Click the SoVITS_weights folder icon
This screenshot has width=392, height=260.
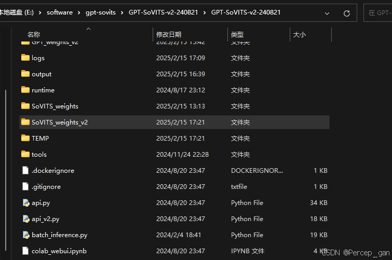[x=25, y=106]
